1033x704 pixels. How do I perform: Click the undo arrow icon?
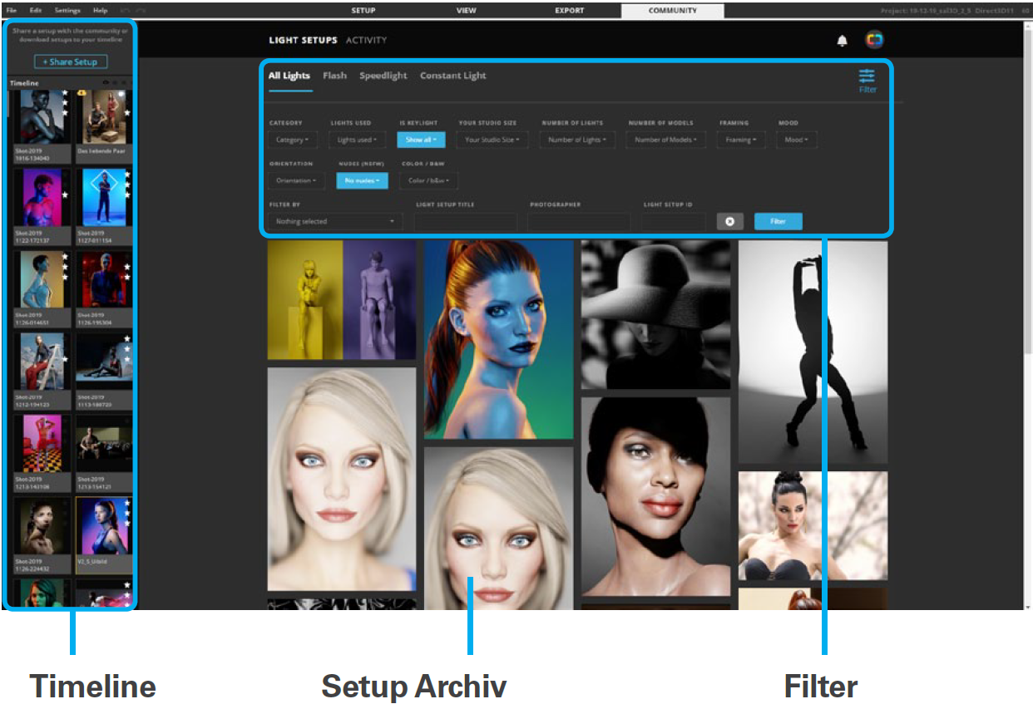[x=125, y=11]
